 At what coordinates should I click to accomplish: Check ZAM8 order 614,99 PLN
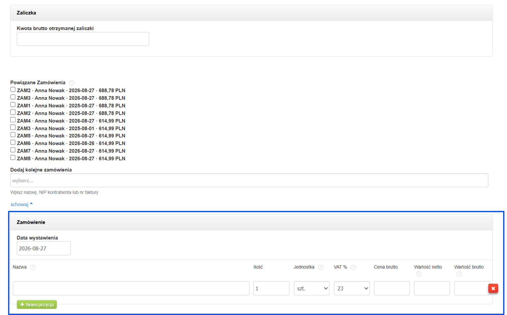(x=13, y=158)
